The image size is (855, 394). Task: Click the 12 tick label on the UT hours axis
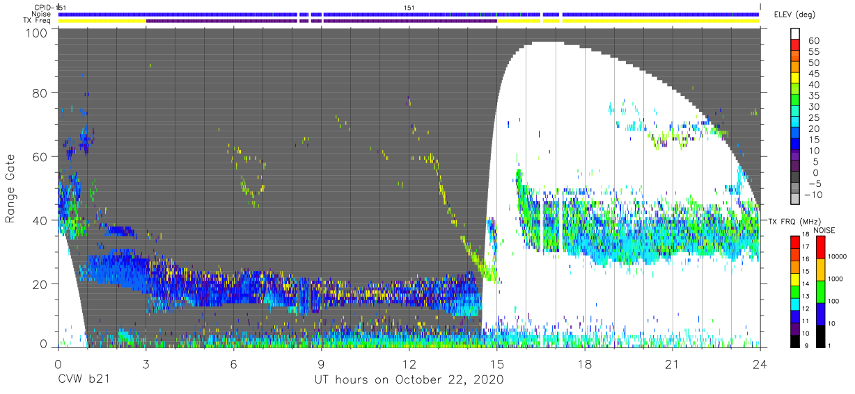(x=409, y=363)
